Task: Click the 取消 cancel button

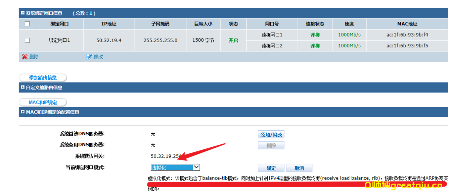Action: click(x=299, y=168)
